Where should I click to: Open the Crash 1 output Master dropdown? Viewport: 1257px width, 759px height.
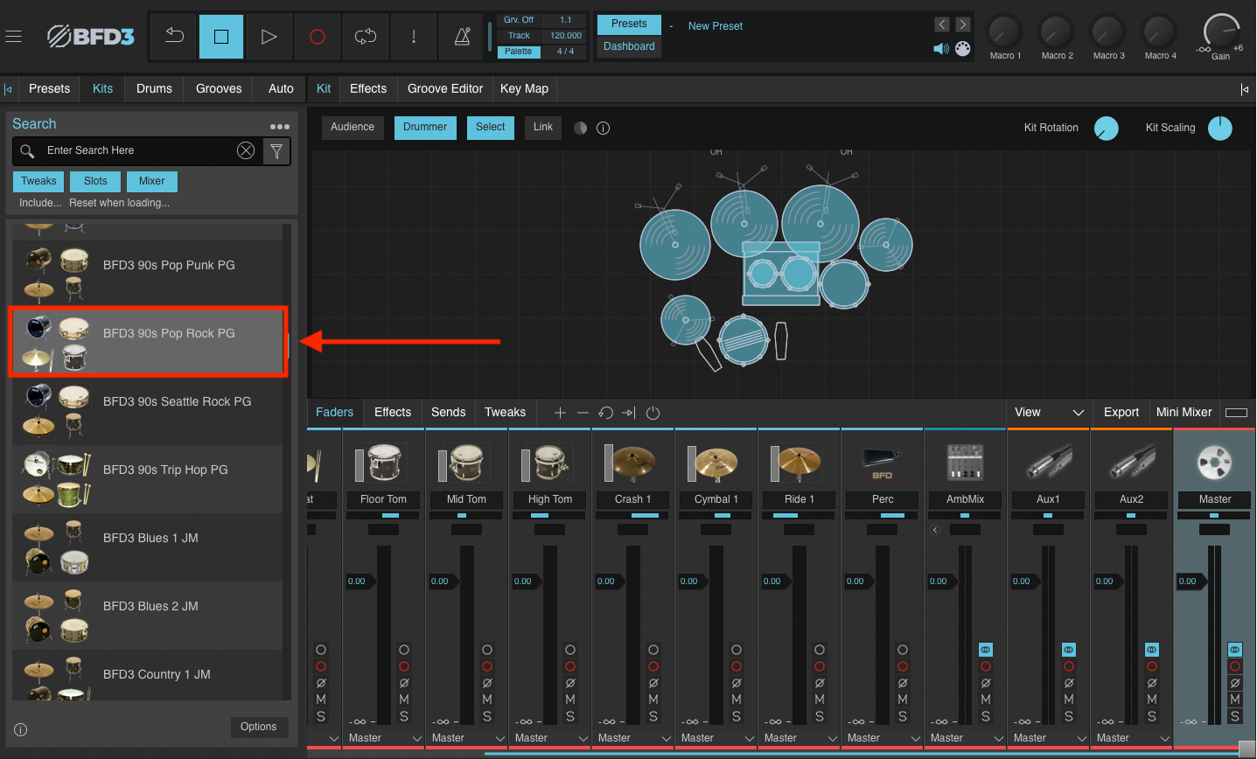[633, 738]
